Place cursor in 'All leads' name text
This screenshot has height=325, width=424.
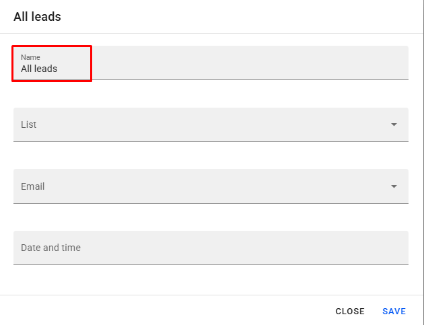tap(39, 69)
